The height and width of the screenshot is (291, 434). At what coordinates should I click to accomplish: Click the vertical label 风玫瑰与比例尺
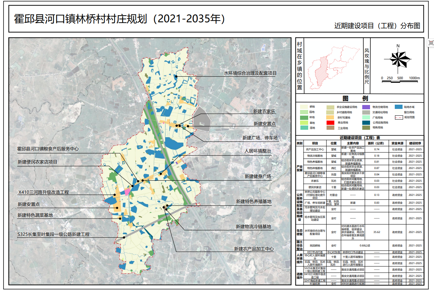coord(366,66)
